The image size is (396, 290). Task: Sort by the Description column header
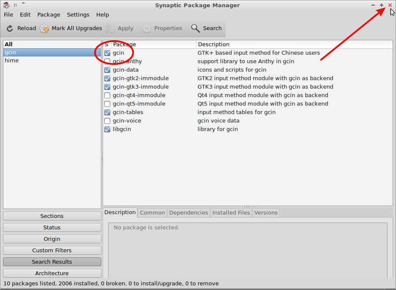(294, 44)
